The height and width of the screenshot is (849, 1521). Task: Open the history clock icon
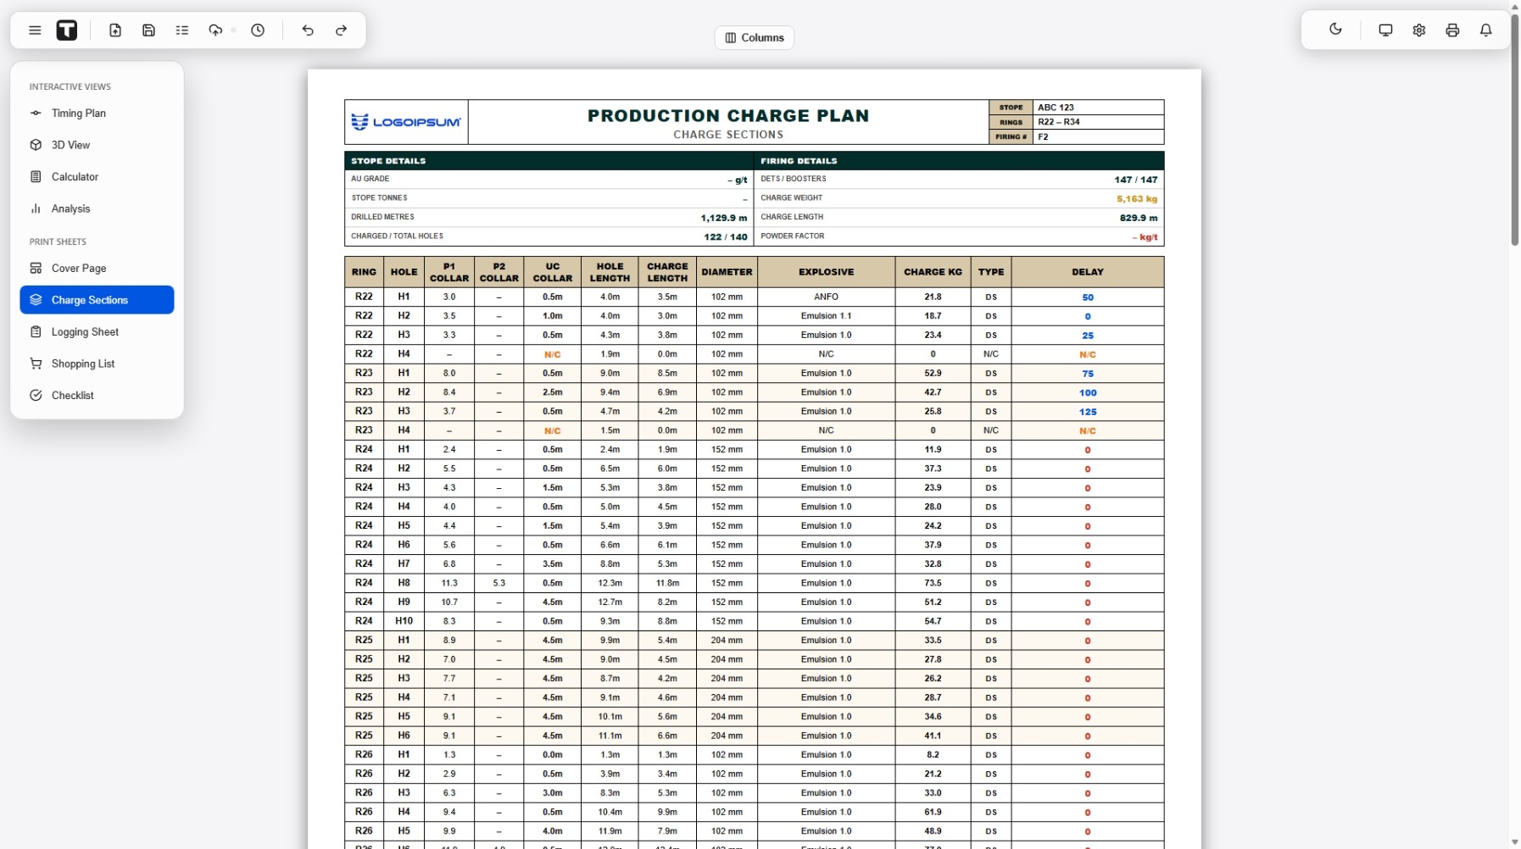258,31
